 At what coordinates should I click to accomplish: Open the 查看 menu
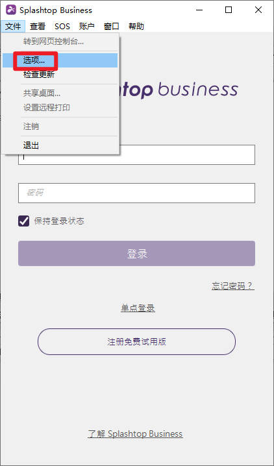(x=38, y=27)
